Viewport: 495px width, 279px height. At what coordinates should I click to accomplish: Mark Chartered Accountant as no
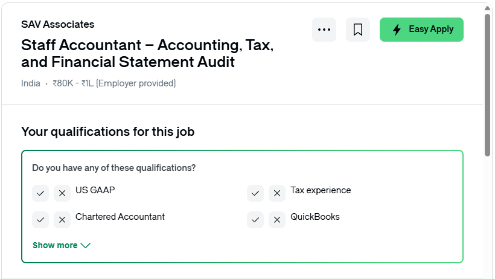pyautogui.click(x=62, y=220)
